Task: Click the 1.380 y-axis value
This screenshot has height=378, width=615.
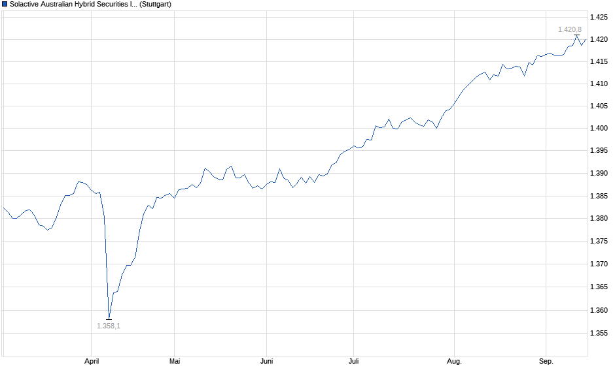Action: pos(599,218)
